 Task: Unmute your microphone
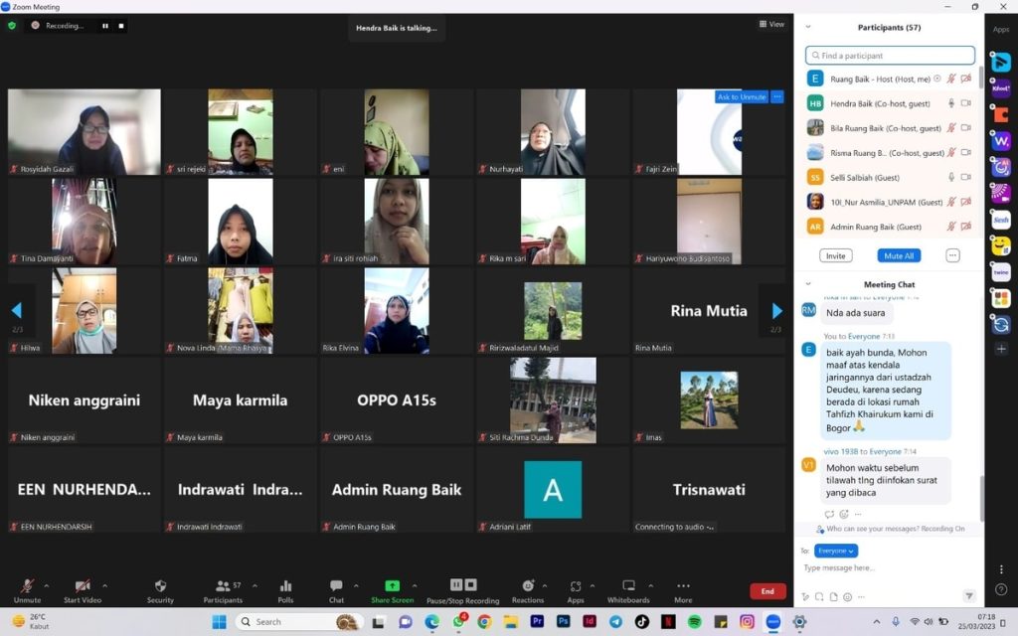click(x=27, y=590)
